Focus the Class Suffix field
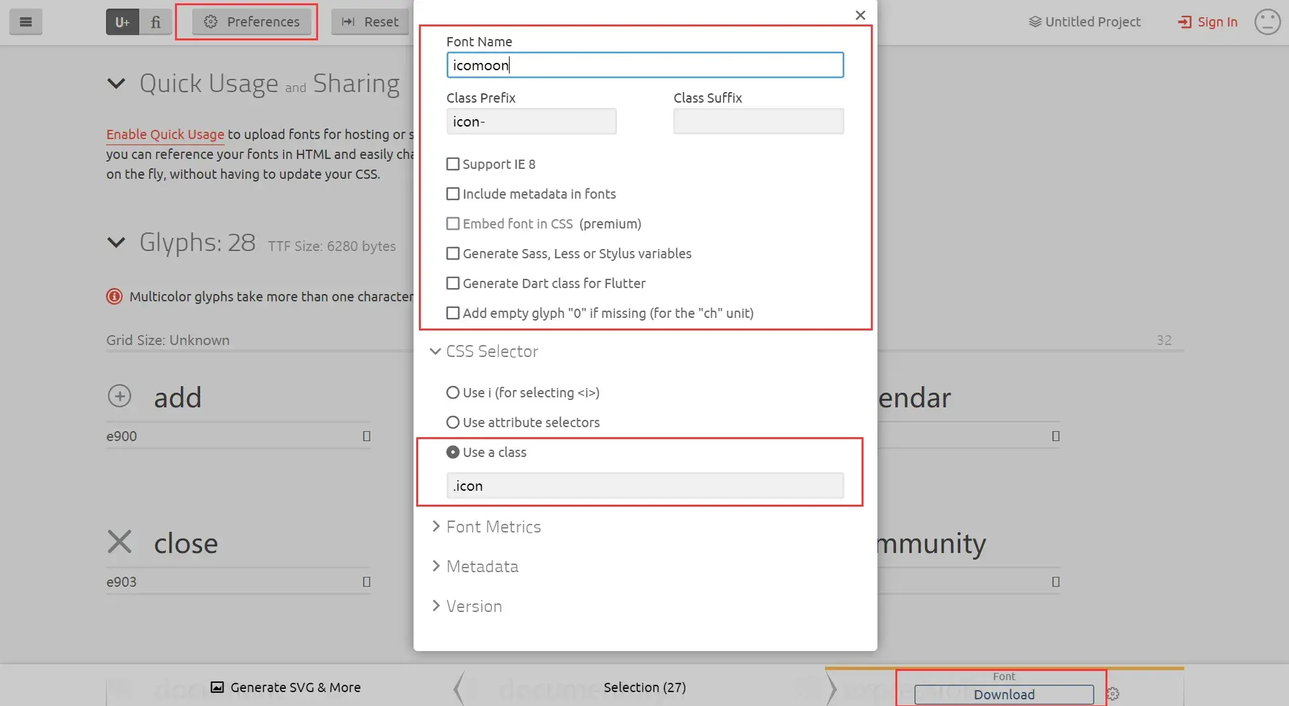The image size is (1289, 706). (x=759, y=121)
